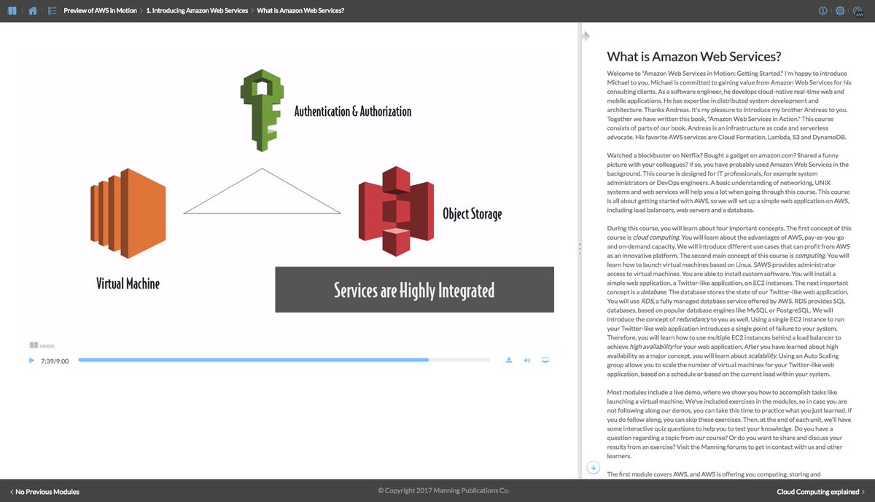
Task: Open the settings gear icon
Action: point(840,11)
